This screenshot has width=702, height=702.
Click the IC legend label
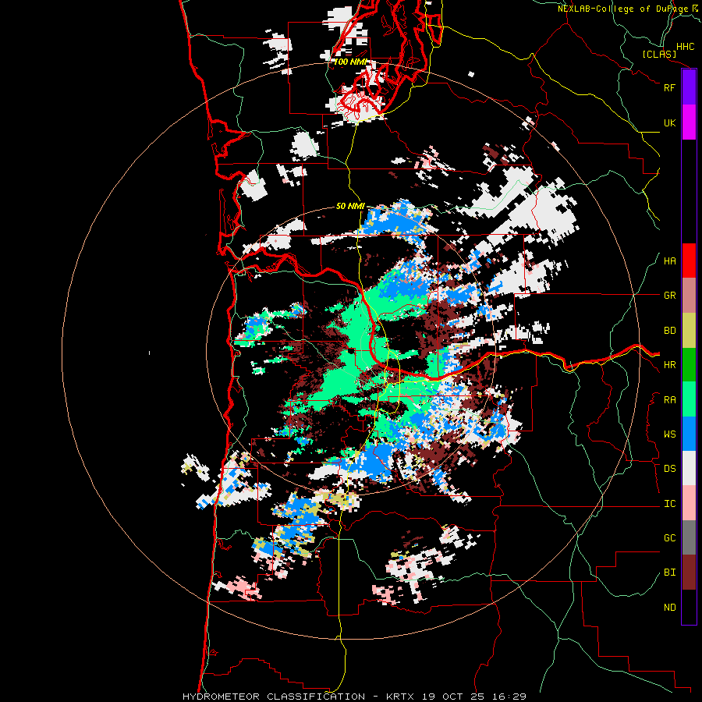[670, 504]
